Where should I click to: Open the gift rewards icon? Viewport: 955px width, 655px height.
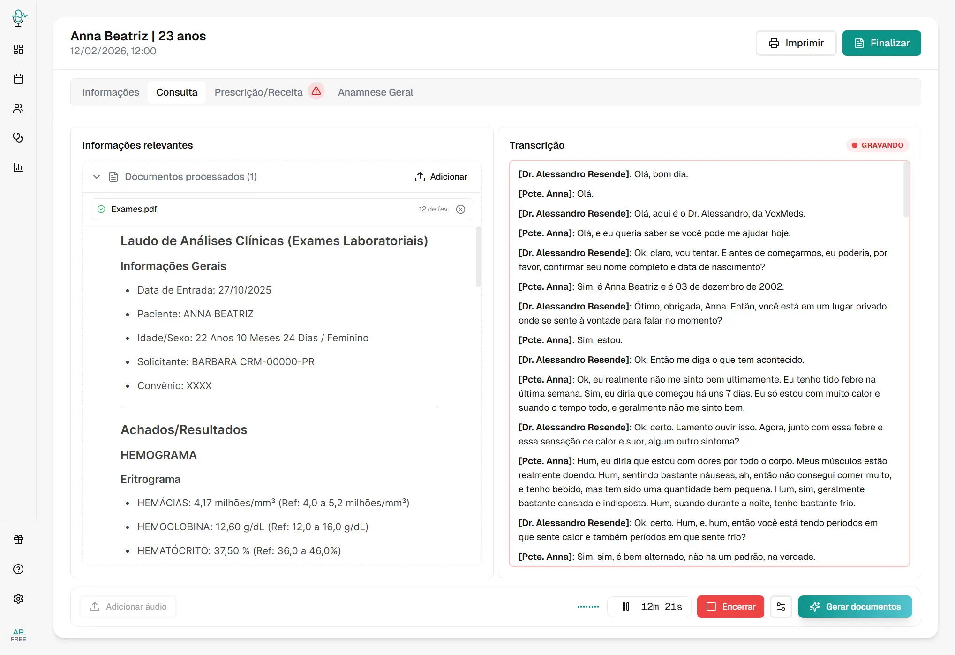(x=18, y=540)
